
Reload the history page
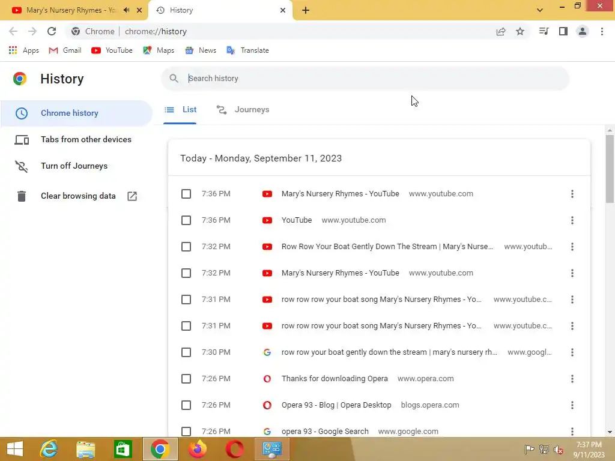[x=52, y=31]
